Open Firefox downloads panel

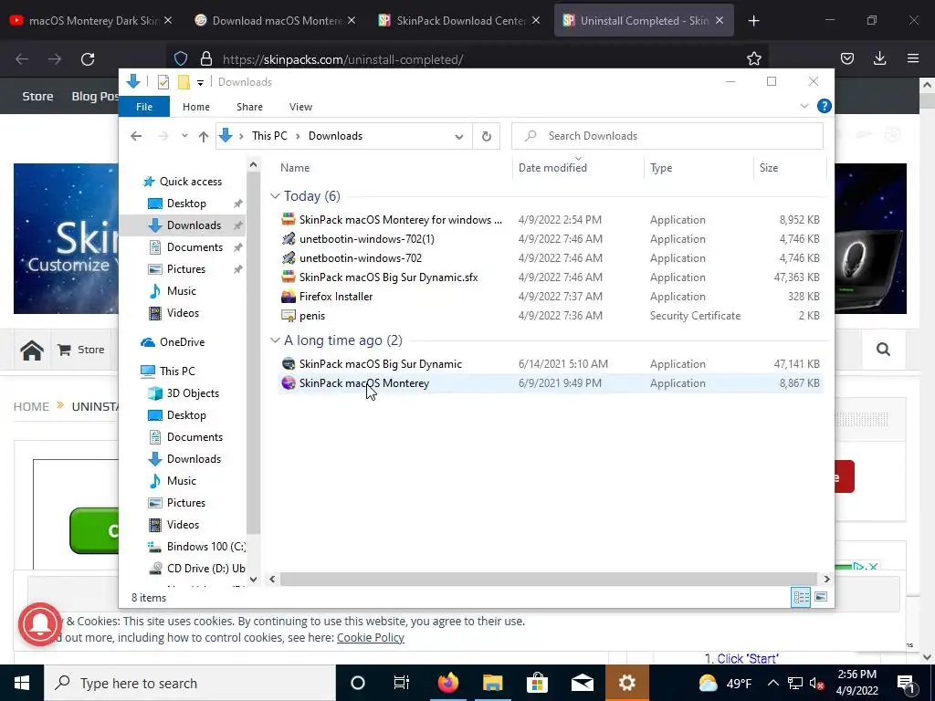879,58
